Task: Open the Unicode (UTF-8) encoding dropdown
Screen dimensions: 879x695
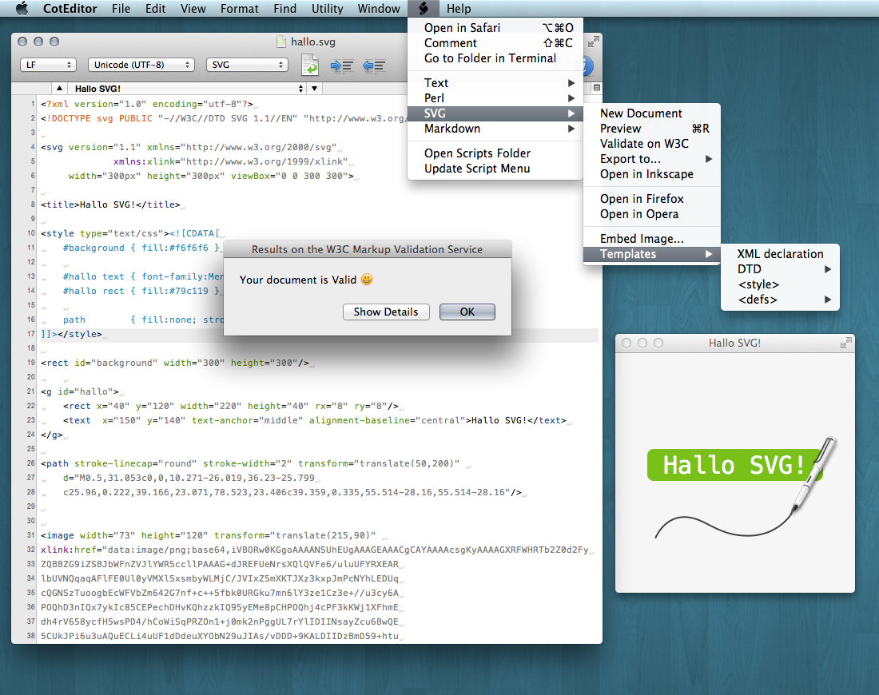Action: (141, 65)
